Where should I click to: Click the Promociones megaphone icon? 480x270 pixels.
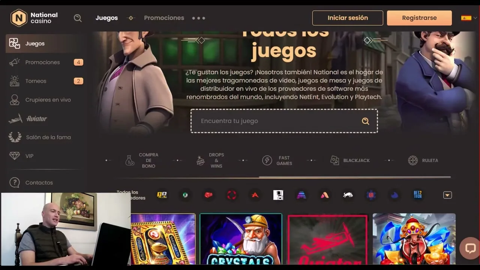coord(15,62)
